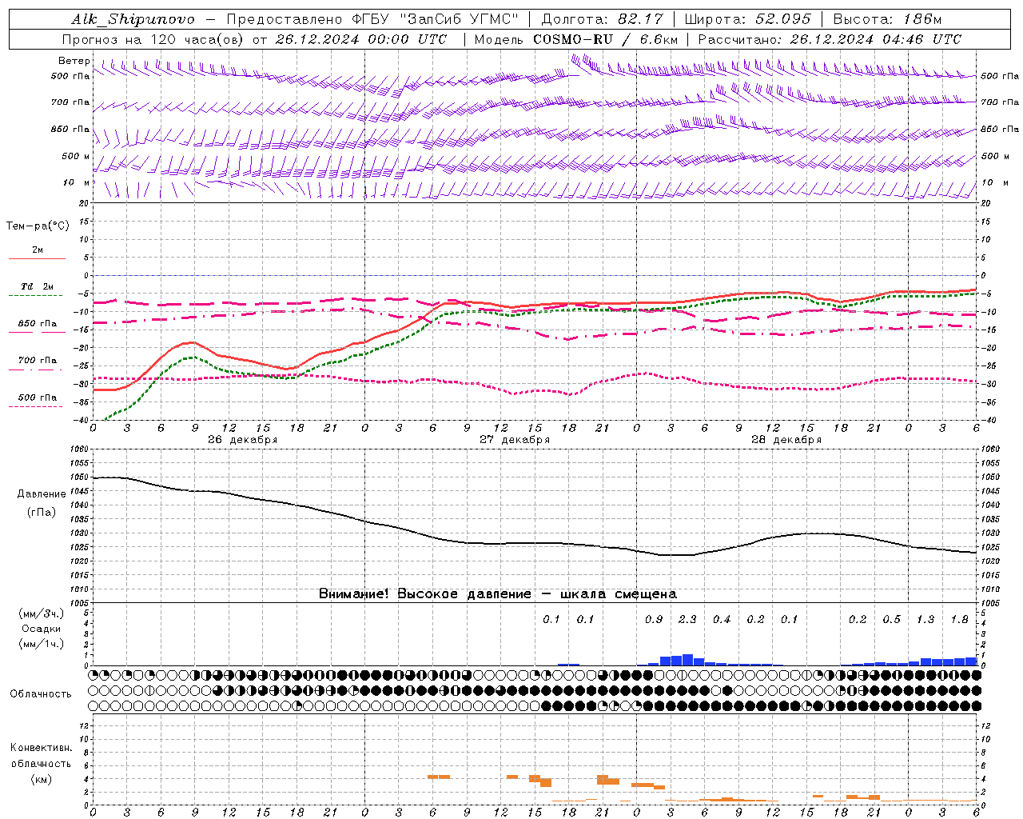Select the text Предоставлено ФГБУ "ЗапСиб УГМС"
The width and height of the screenshot is (1023, 819).
tap(372, 19)
